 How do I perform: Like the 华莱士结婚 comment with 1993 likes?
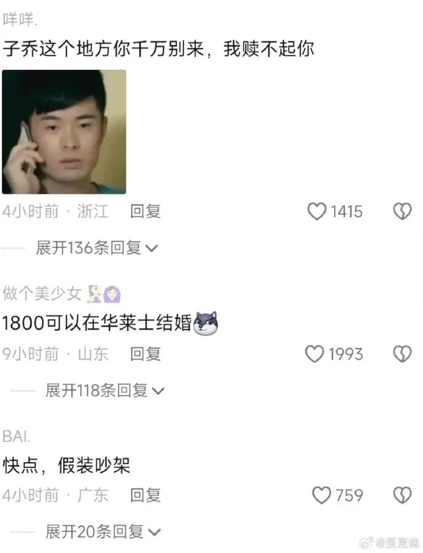[314, 354]
